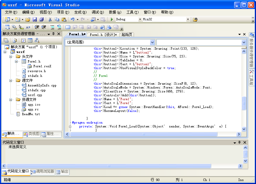The width and height of the screenshot is (256, 184).
Task: Switch to the Form1.h [设计]* tab
Action: coord(103,35)
